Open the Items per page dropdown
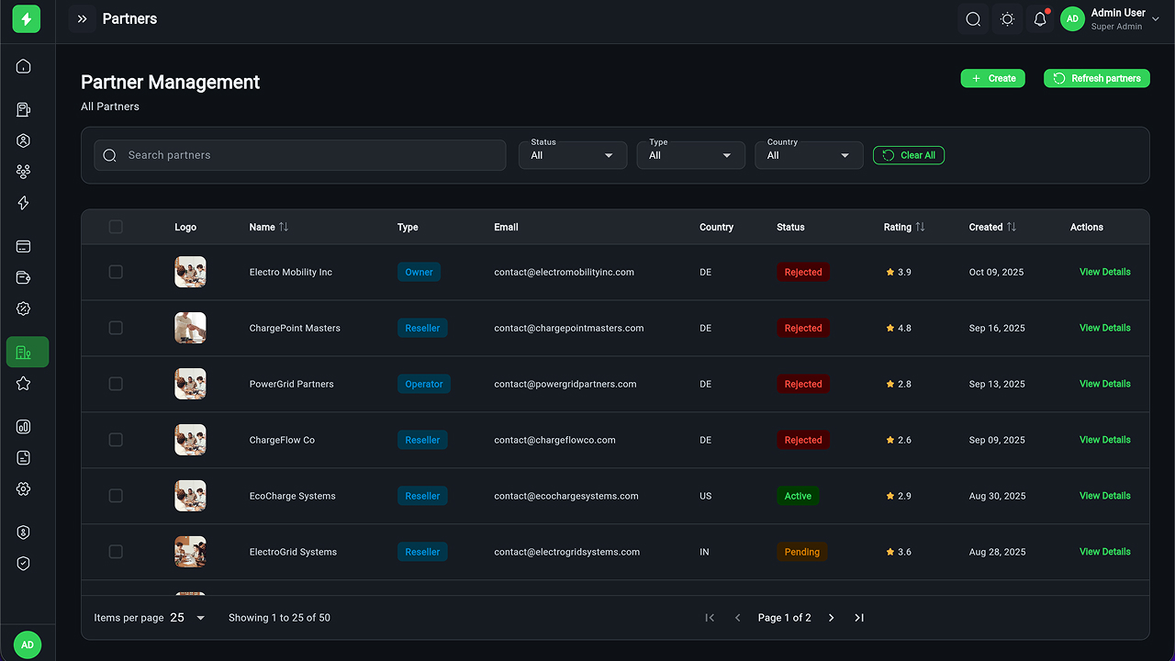 (188, 618)
